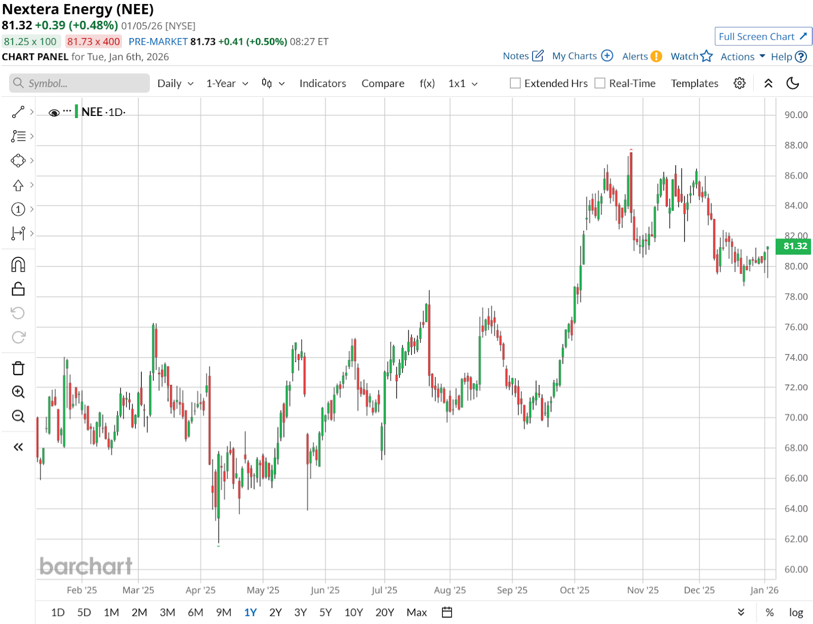Select the trend line drawing tool
Screen dimensions: 813x624
[18, 112]
